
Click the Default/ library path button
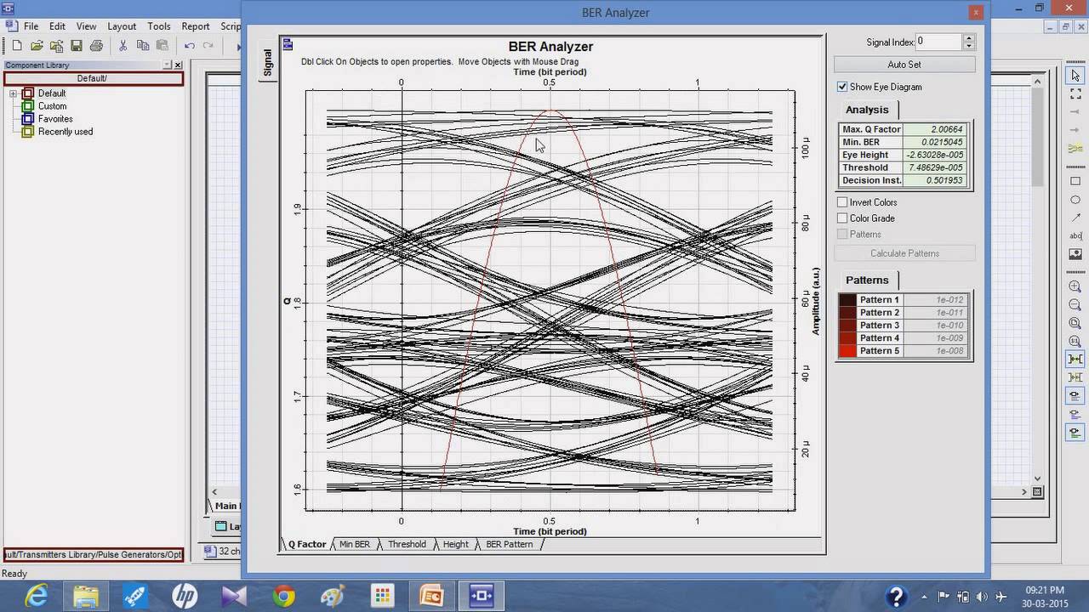[93, 78]
